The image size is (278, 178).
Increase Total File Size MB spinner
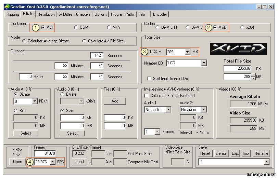coord(254,75)
